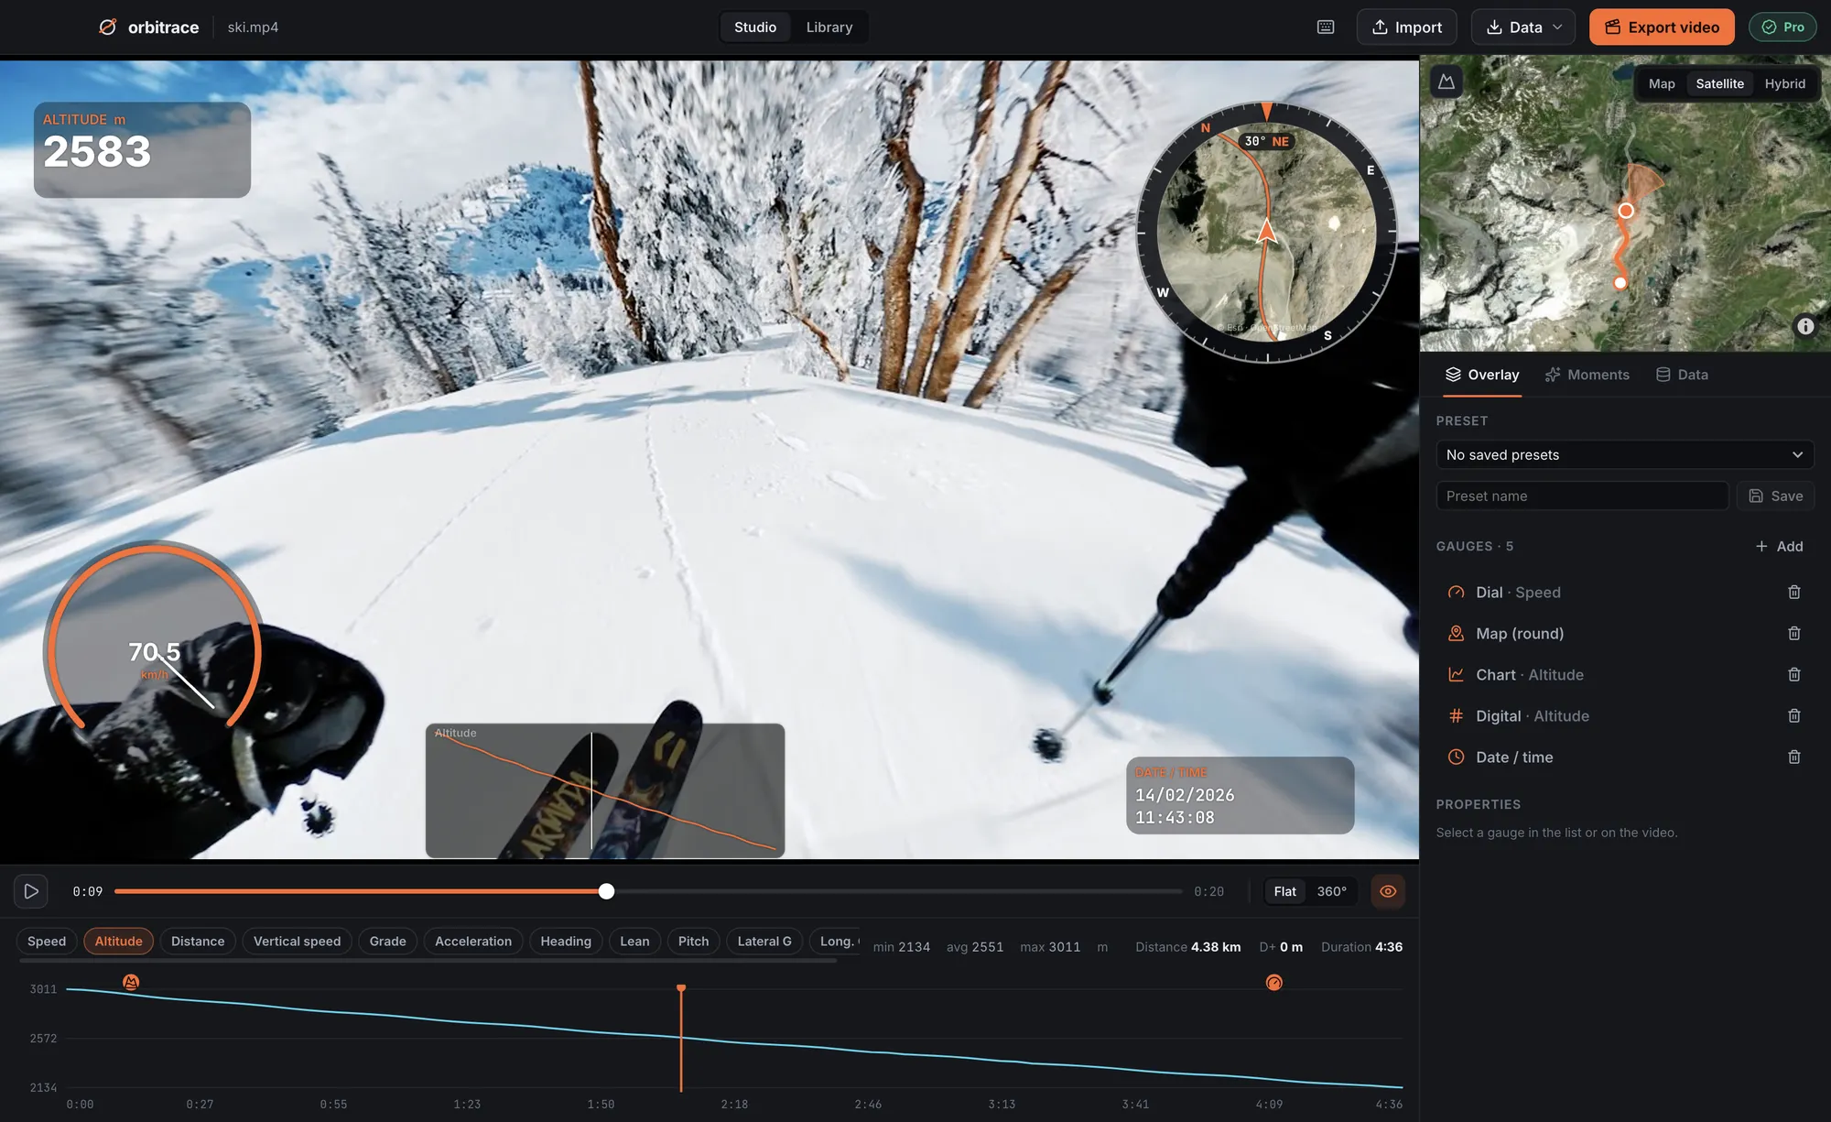This screenshot has width=1831, height=1122.
Task: Click the Date / time clock icon
Action: pos(1456,757)
